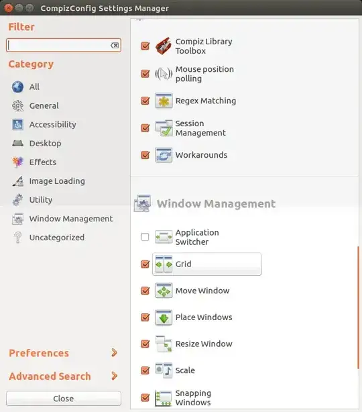Click the Workarounds label

[201, 155]
